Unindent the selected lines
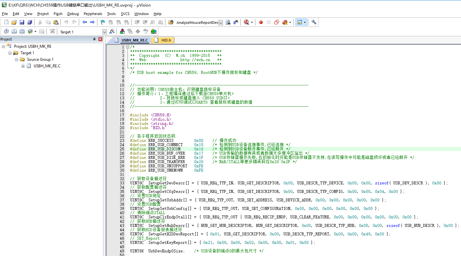461x256 pixels. (145, 22)
